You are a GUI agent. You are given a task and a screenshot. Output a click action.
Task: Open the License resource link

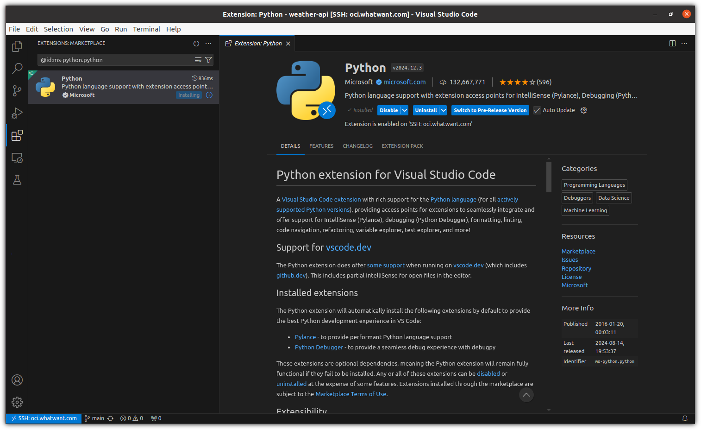pos(571,277)
